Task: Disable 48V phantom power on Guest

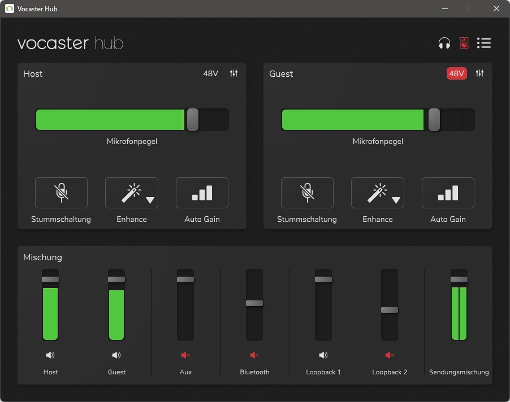Action: click(456, 74)
